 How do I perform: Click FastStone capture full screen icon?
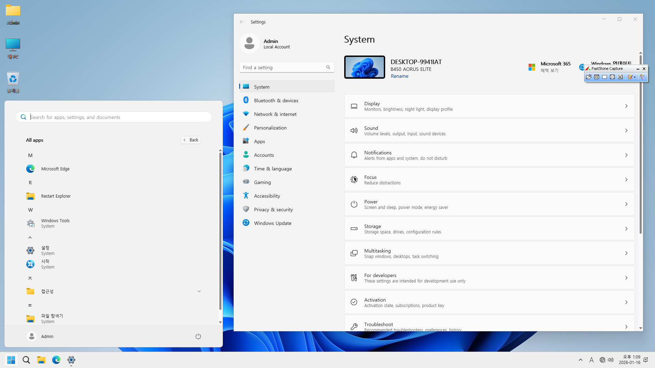click(612, 77)
